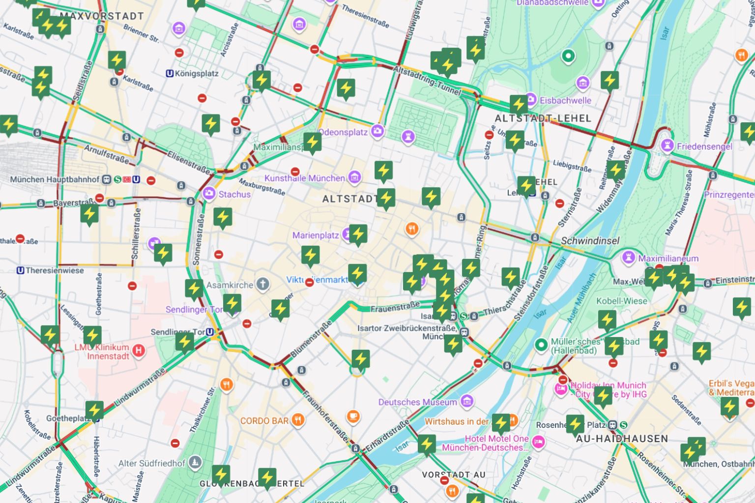Select the Stachus photo spot marker
This screenshot has height=503, width=755.
pyautogui.click(x=209, y=193)
